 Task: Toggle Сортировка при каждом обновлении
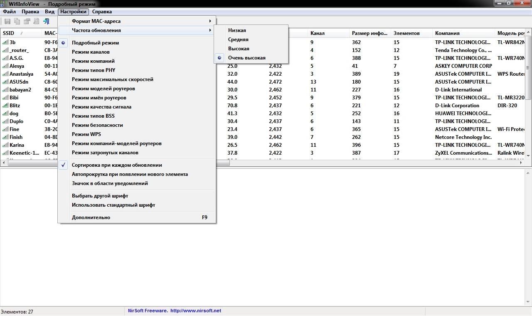coord(137,165)
